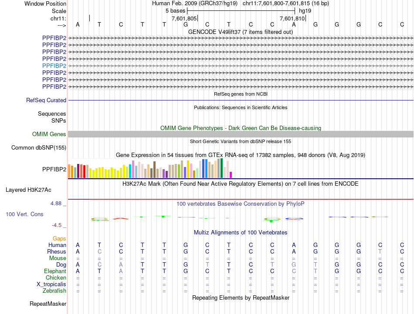
Task: Click Repeating Elements by RepeatMasker title
Action: click(241, 297)
